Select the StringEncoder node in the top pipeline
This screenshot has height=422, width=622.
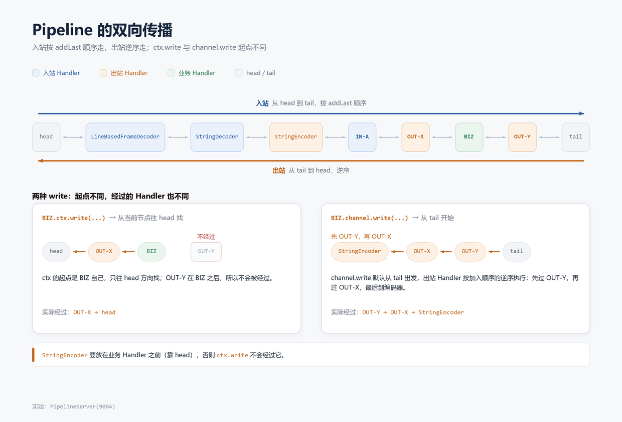click(296, 137)
